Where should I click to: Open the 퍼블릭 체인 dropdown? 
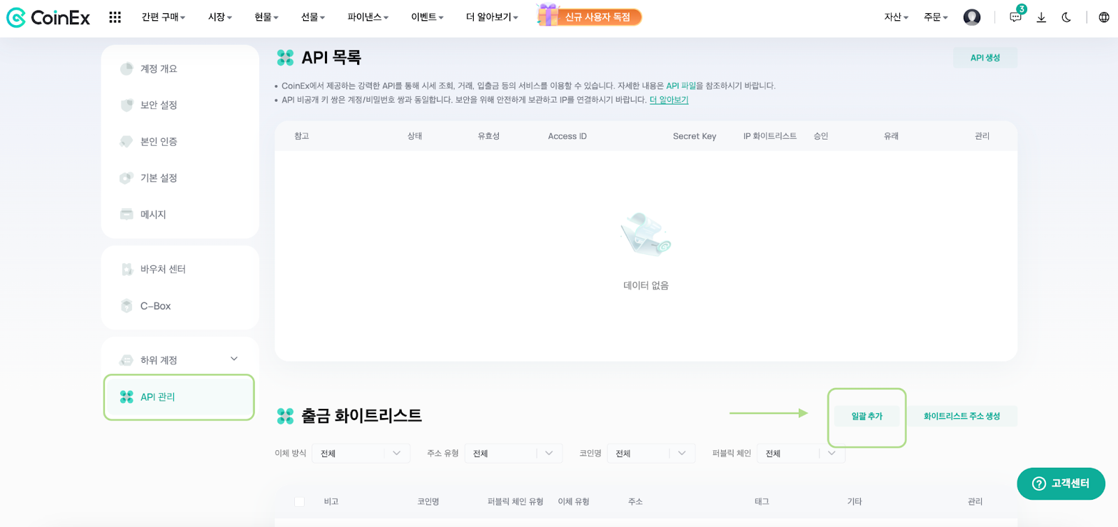pos(801,454)
